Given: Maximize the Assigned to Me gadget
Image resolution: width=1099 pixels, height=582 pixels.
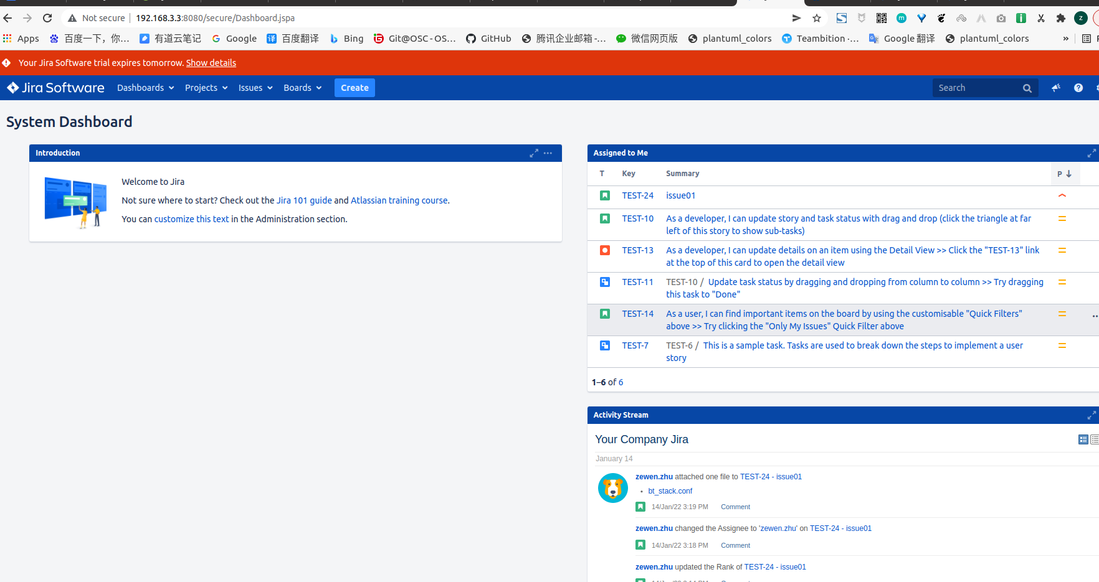Looking at the screenshot, I should (x=1092, y=153).
